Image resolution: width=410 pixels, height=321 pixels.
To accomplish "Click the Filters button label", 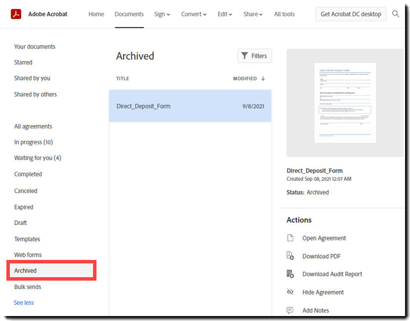I will [259, 56].
